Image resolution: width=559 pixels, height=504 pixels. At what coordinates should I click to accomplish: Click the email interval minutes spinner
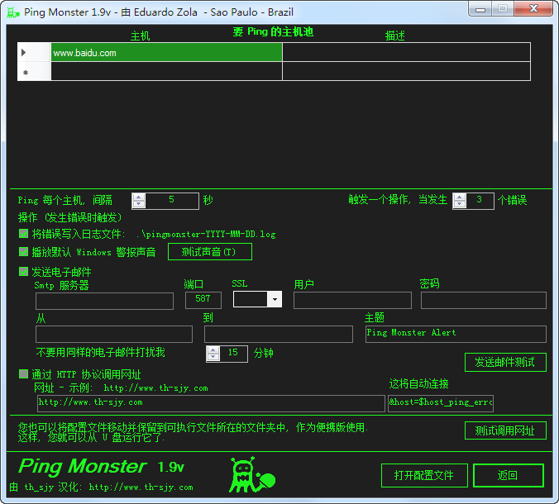pyautogui.click(x=213, y=353)
